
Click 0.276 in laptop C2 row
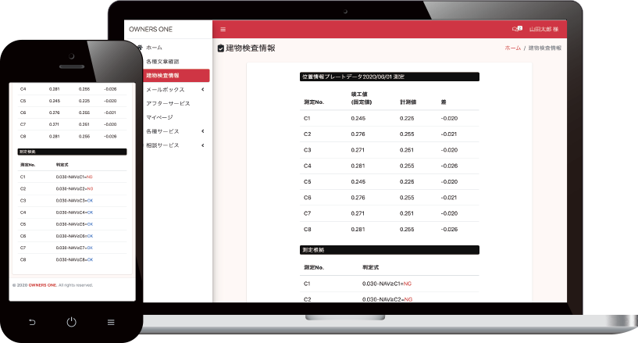click(358, 134)
